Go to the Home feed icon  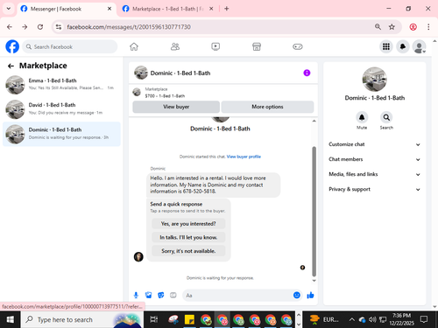[x=134, y=46]
